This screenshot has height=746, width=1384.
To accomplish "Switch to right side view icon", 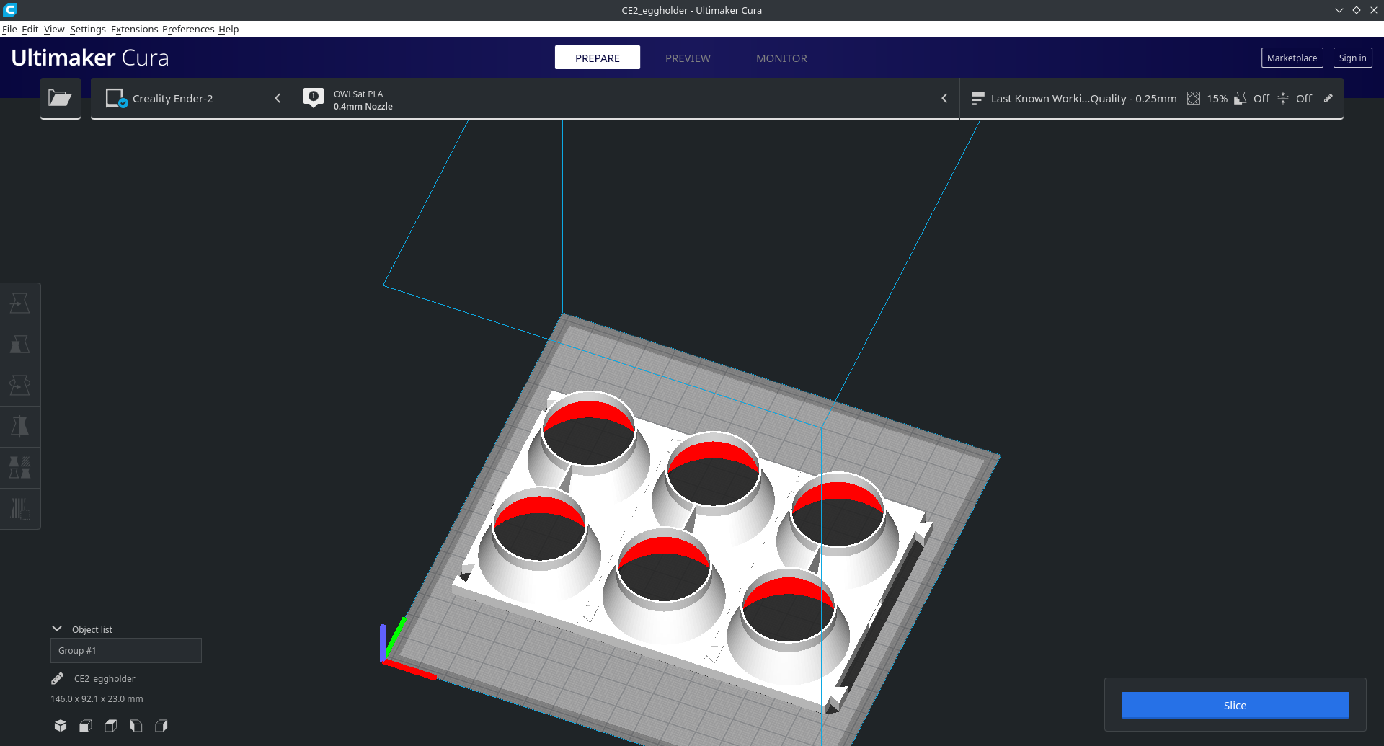I will click(x=161, y=726).
